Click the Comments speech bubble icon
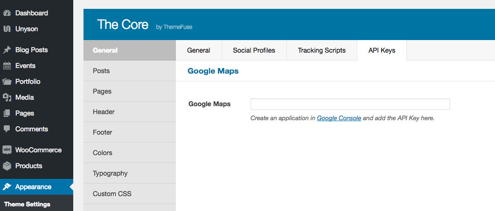 click(x=7, y=129)
